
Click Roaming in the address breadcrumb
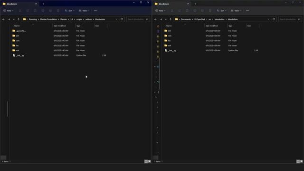(x=33, y=19)
